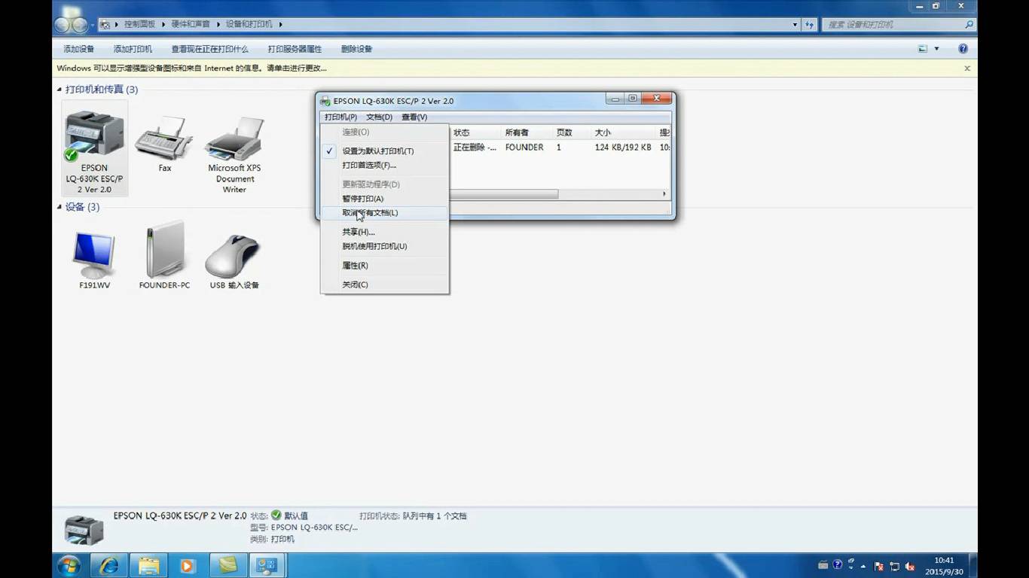1029x578 pixels.
Task: Collapse the 设备 group
Action: (60, 207)
